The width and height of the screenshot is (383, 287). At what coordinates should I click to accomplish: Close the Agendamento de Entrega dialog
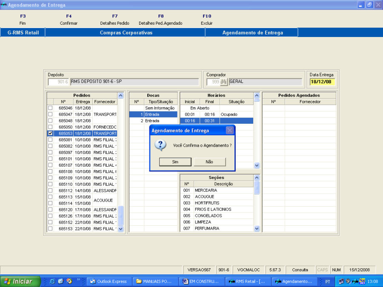(229, 131)
